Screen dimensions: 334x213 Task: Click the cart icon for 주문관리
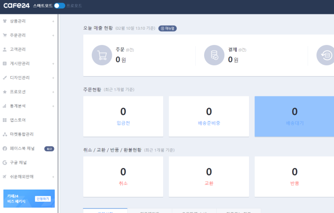pos(4,35)
